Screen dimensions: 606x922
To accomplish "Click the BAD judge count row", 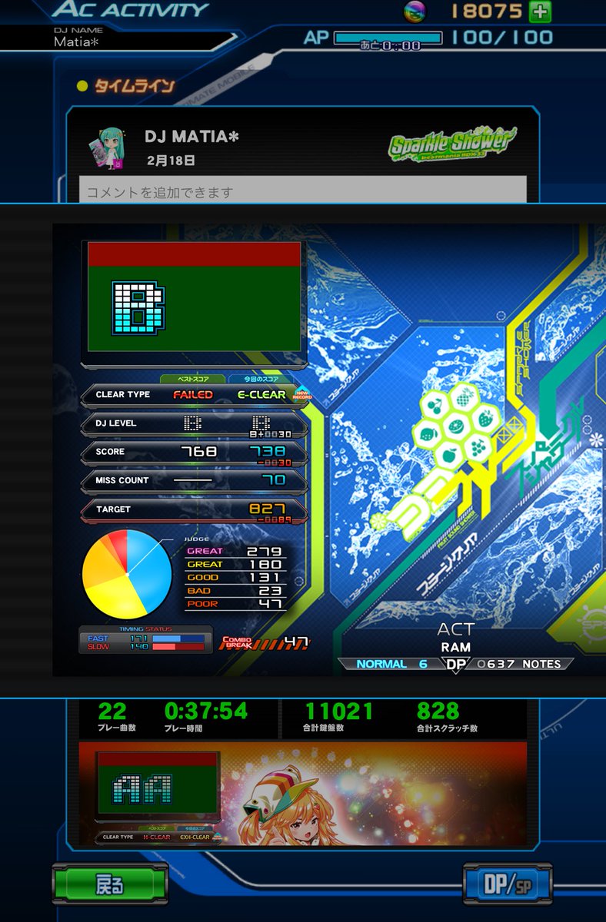I will coord(235,591).
